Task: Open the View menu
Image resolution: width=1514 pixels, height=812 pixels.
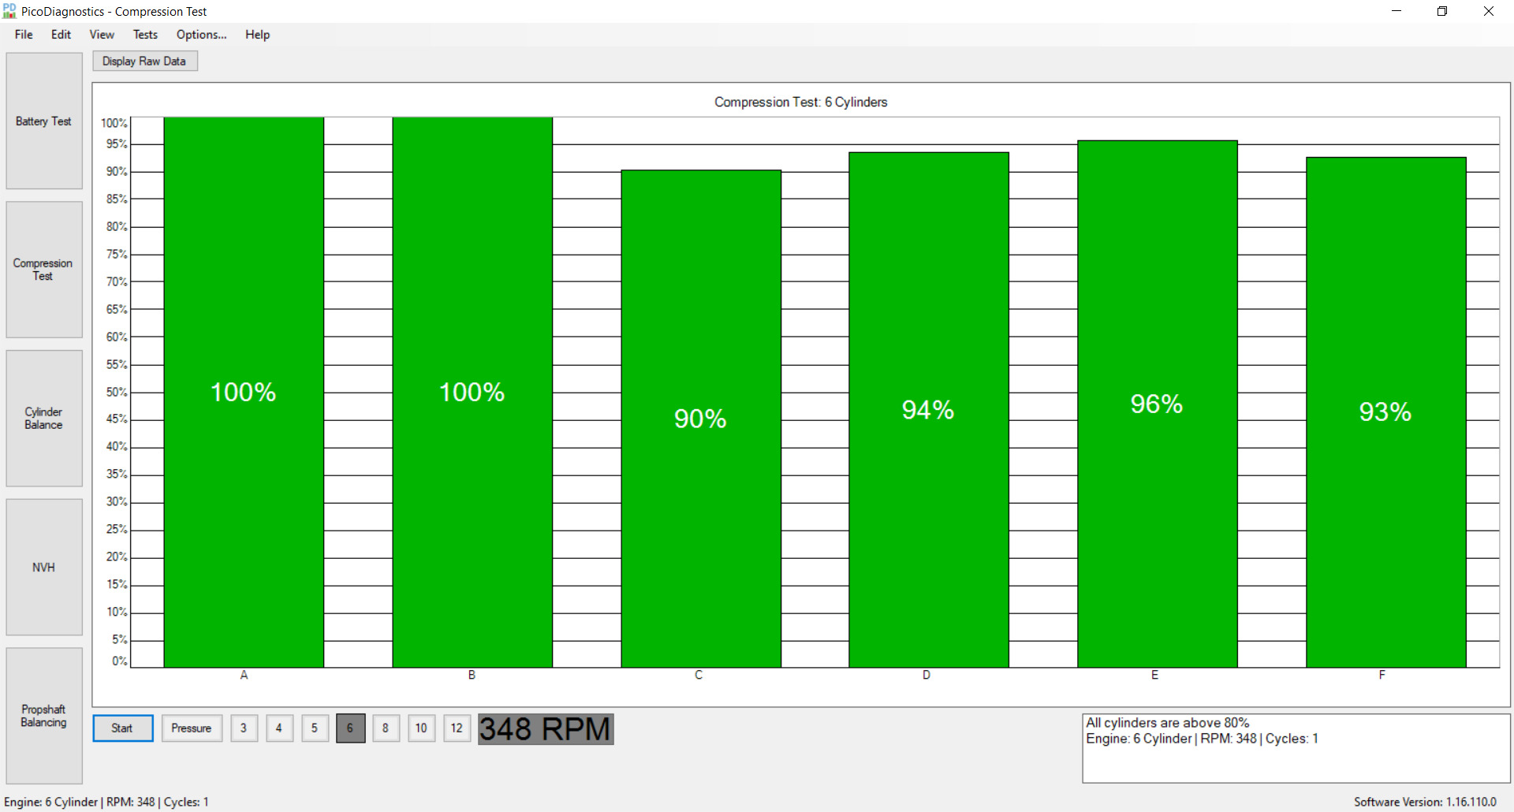Action: tap(102, 35)
